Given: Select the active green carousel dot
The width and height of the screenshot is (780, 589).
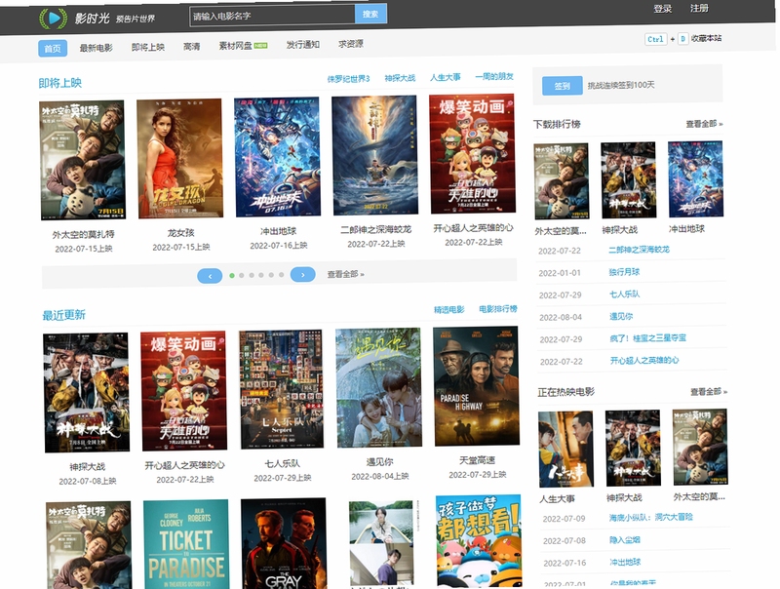Looking at the screenshot, I should 232,275.
